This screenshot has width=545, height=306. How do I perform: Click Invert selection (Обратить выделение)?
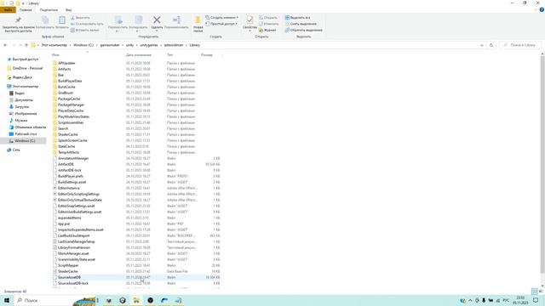tap(303, 30)
